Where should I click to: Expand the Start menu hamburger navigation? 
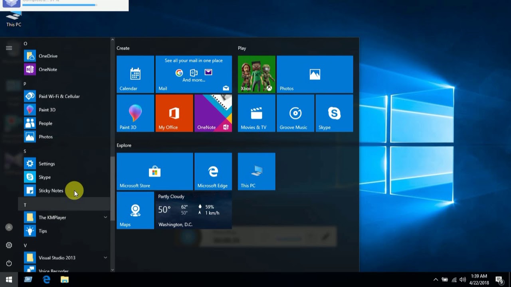pyautogui.click(x=9, y=48)
